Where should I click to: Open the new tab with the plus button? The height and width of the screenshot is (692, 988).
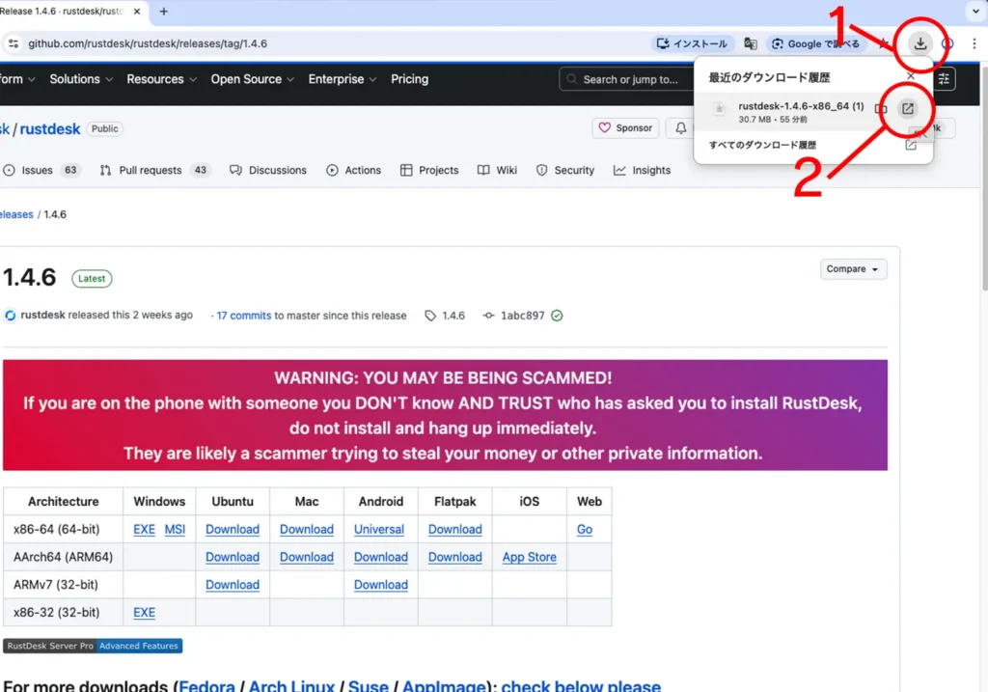[x=163, y=12]
